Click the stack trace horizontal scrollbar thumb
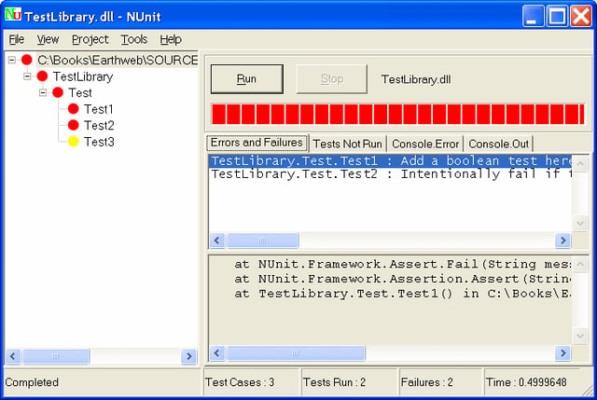 point(296,352)
